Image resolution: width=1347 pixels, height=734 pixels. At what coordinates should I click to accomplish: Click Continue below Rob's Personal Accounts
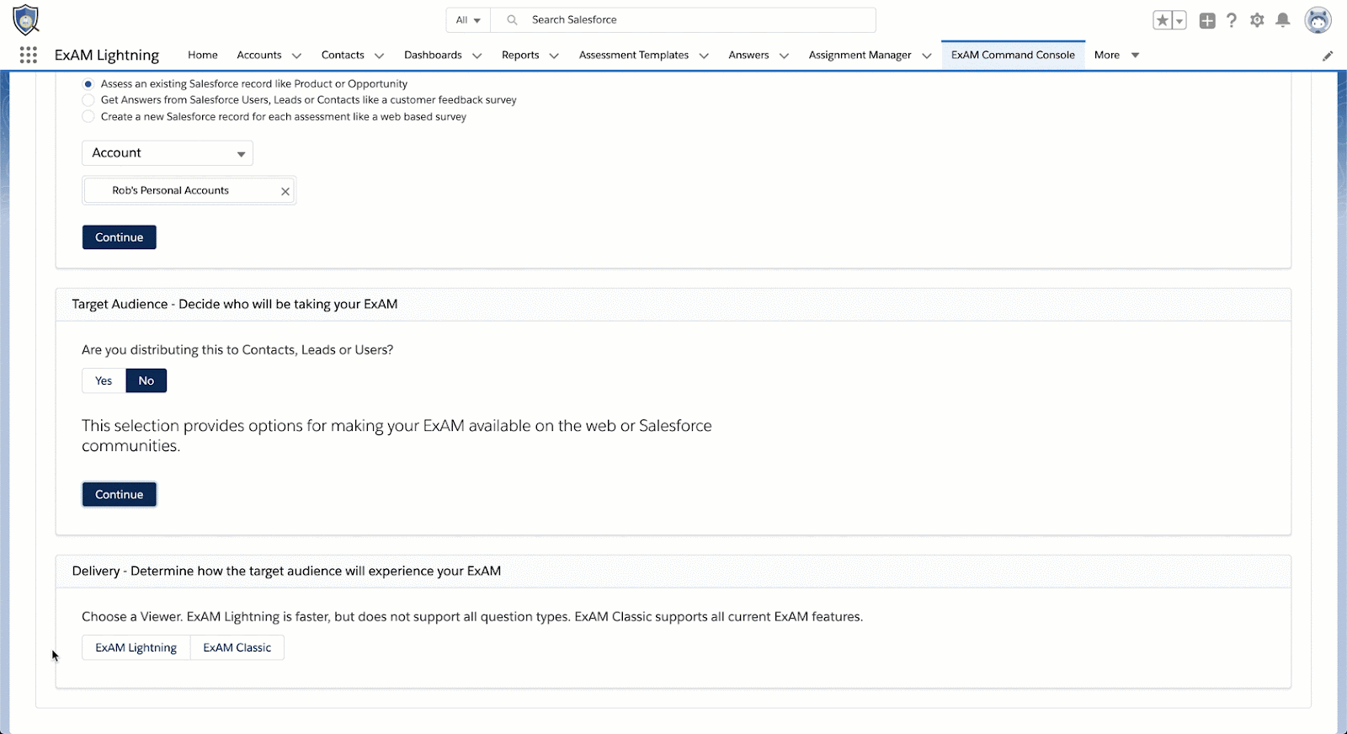coord(120,237)
